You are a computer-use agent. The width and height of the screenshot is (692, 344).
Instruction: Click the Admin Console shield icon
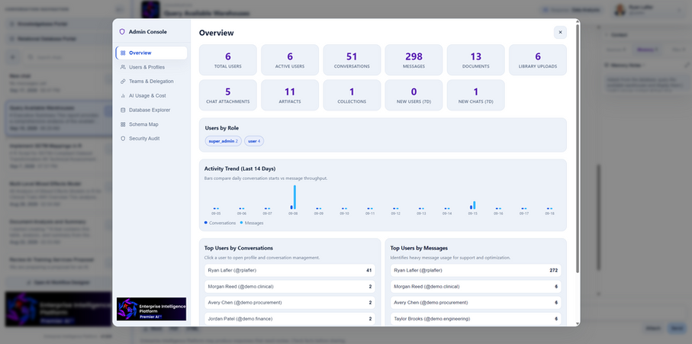point(122,32)
